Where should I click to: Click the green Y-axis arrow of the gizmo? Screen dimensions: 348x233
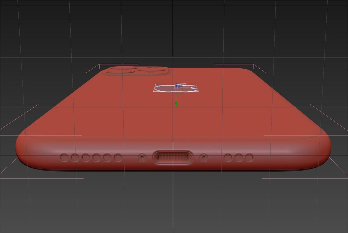coord(176,105)
